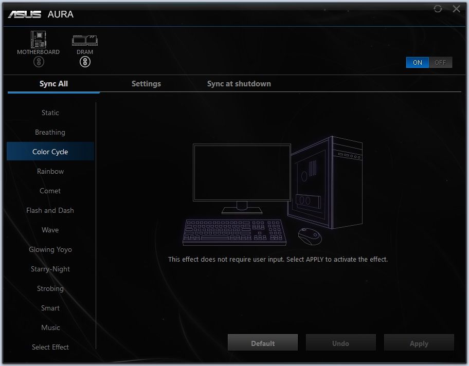Select the Static effect

(50, 113)
